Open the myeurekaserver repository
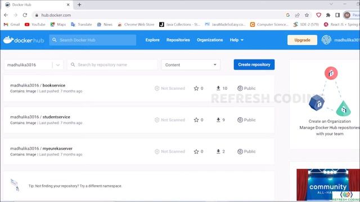The width and height of the screenshot is (360, 202). [57, 149]
